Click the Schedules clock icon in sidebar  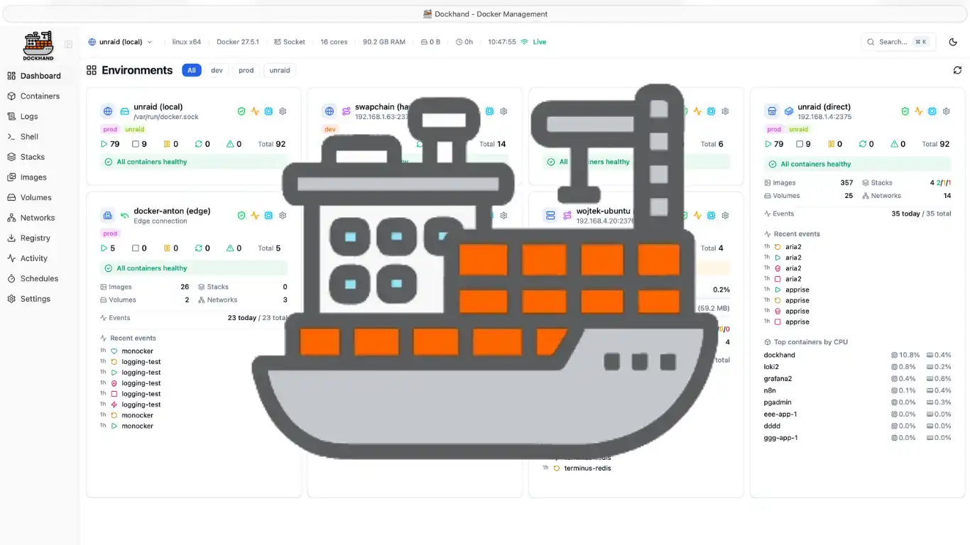pos(11,279)
